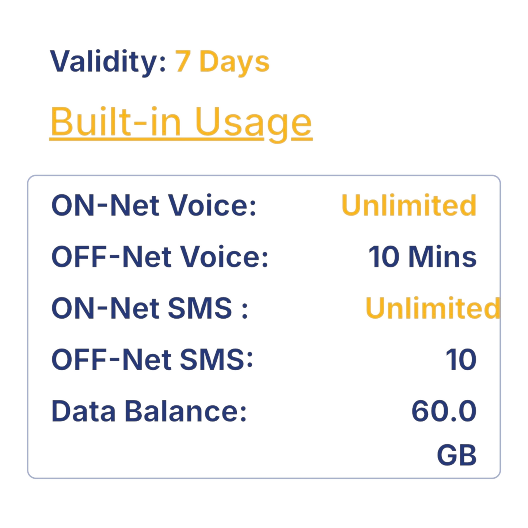
Task: Select the 10 Mins value
Action: coord(422,257)
